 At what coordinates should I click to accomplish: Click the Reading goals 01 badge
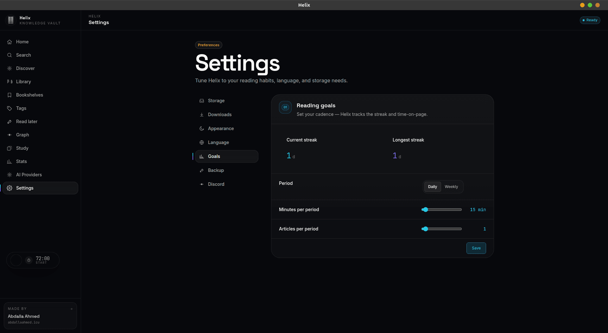coord(285,107)
